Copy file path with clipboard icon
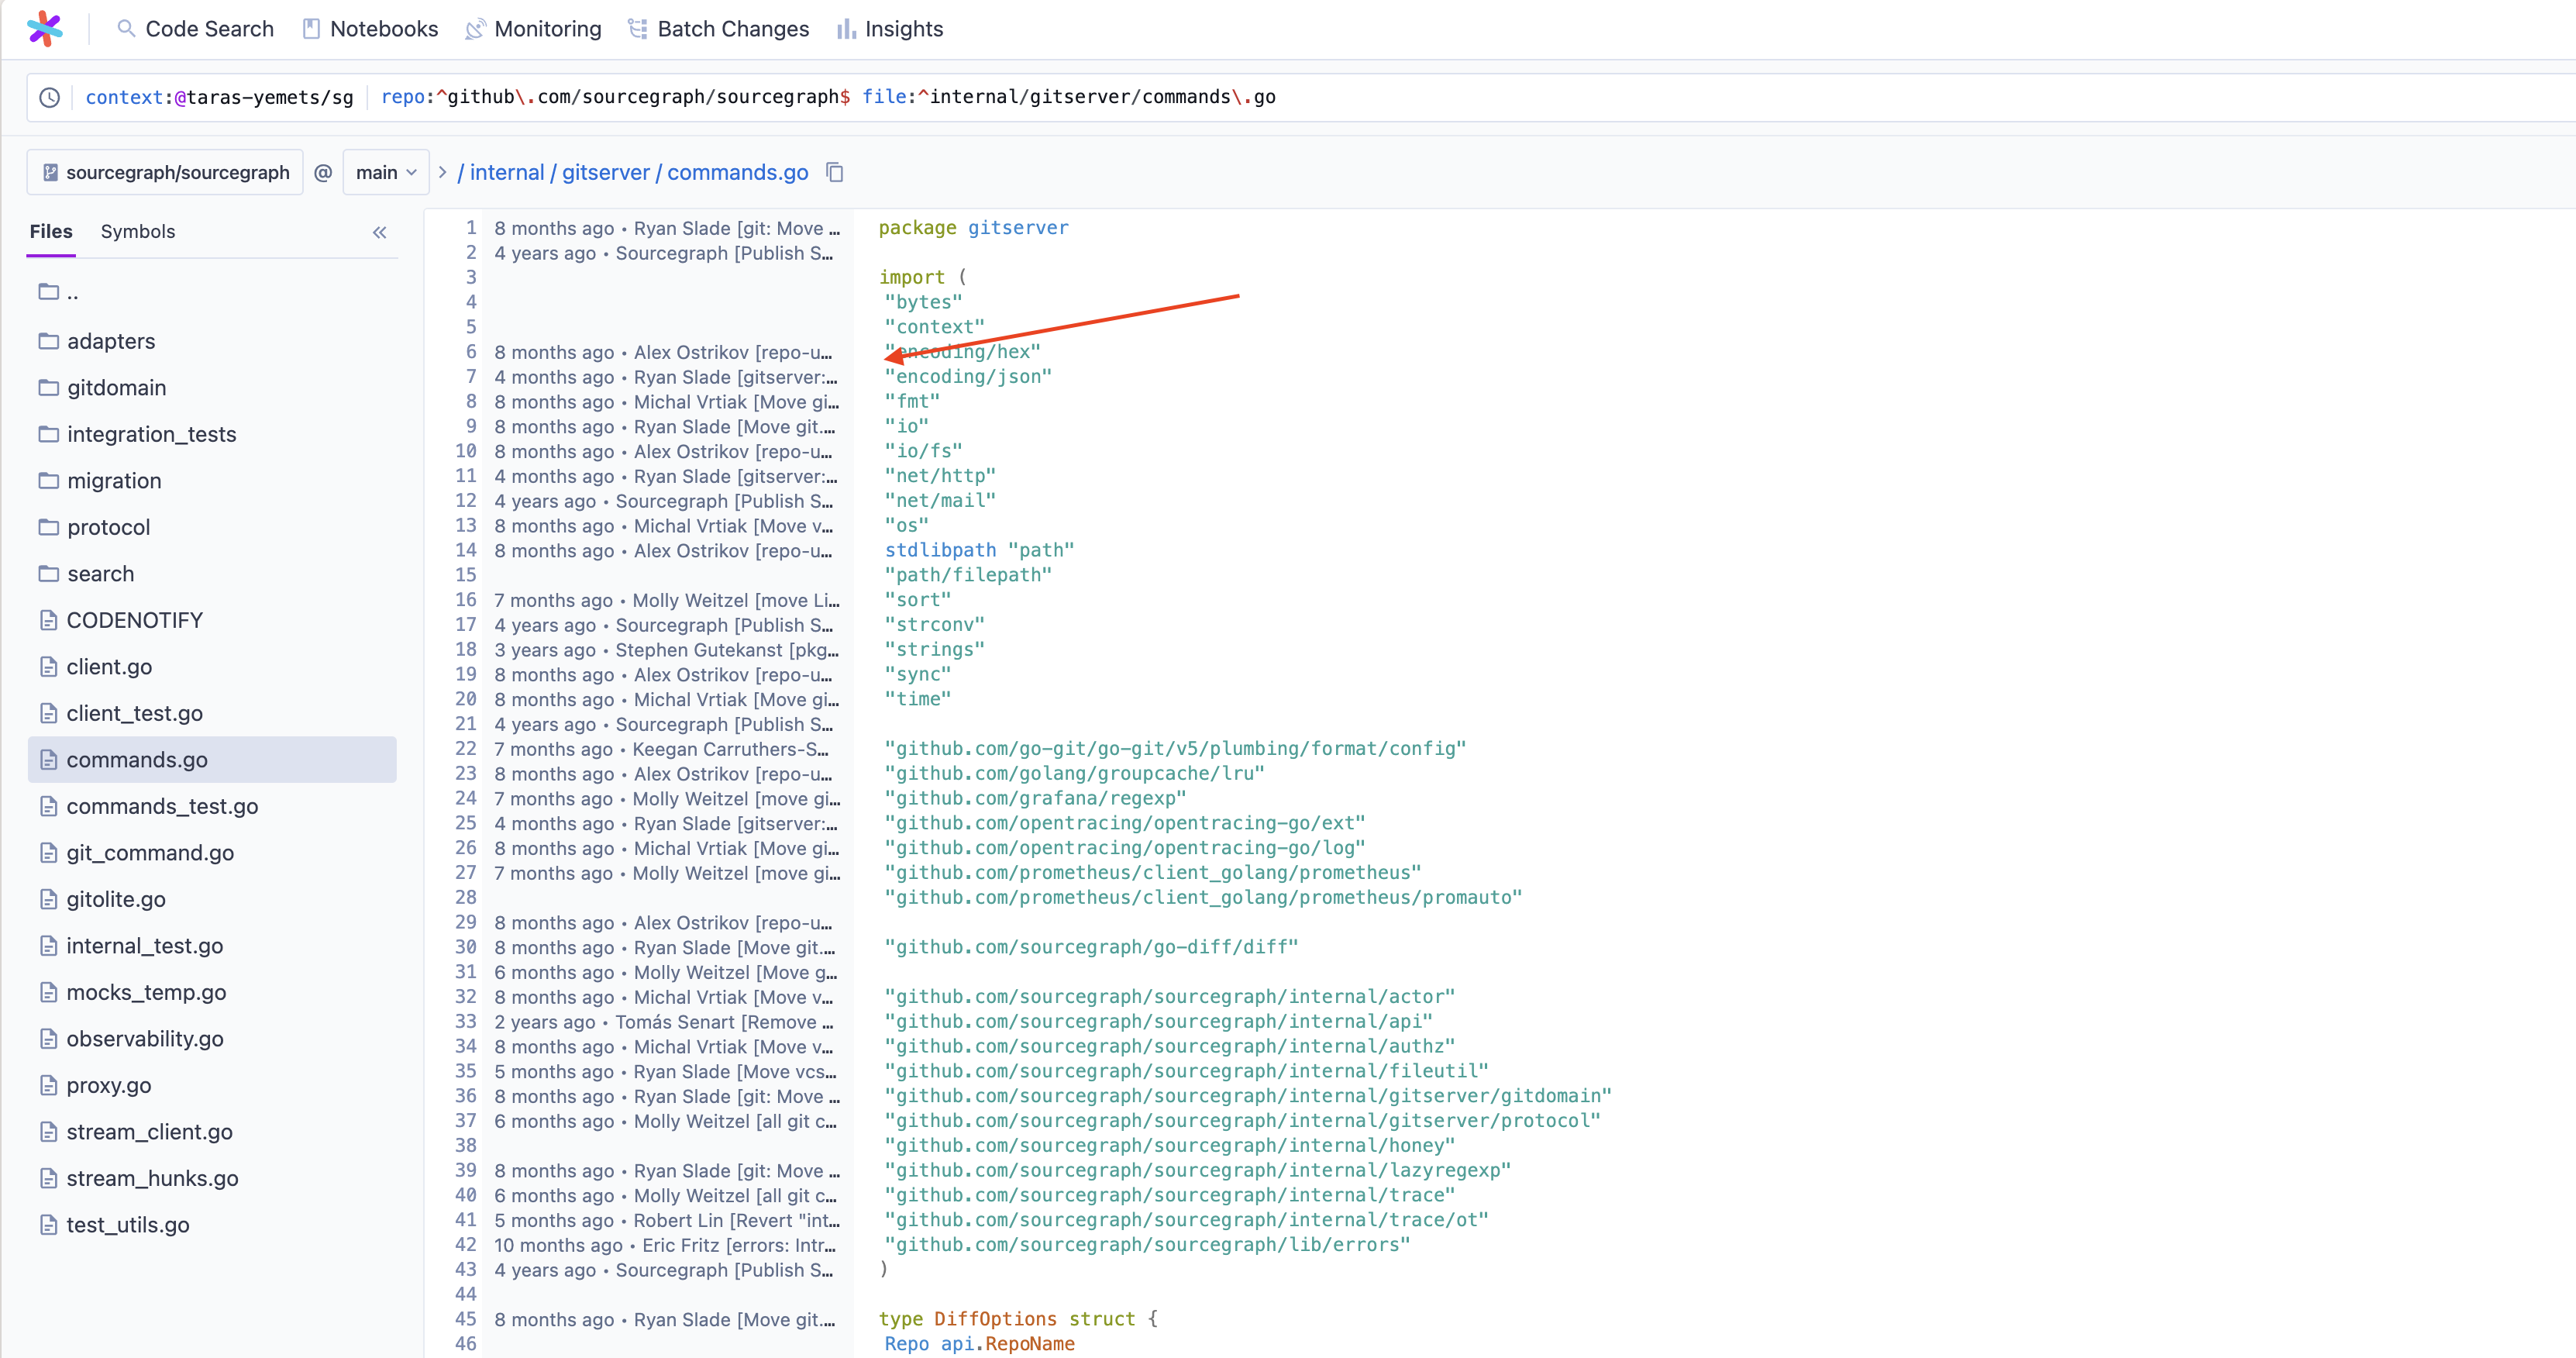 click(835, 172)
